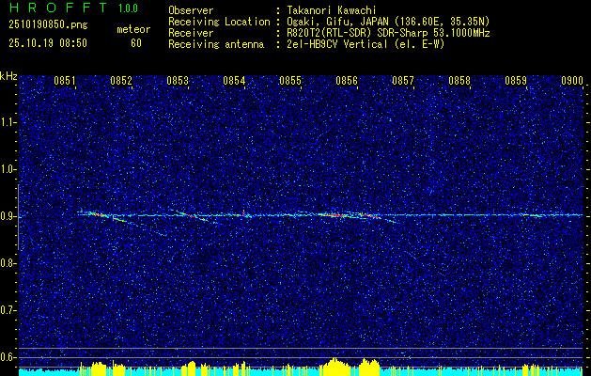The height and width of the screenshot is (376, 591).
Task: Click the 0854 time marker
Action: (x=234, y=81)
